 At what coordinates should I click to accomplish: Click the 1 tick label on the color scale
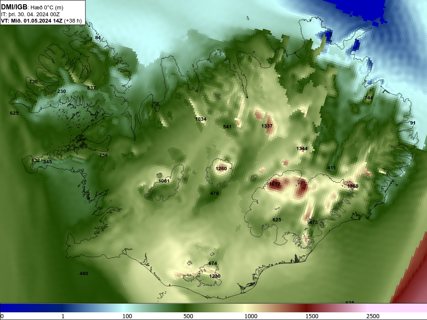click(x=63, y=316)
